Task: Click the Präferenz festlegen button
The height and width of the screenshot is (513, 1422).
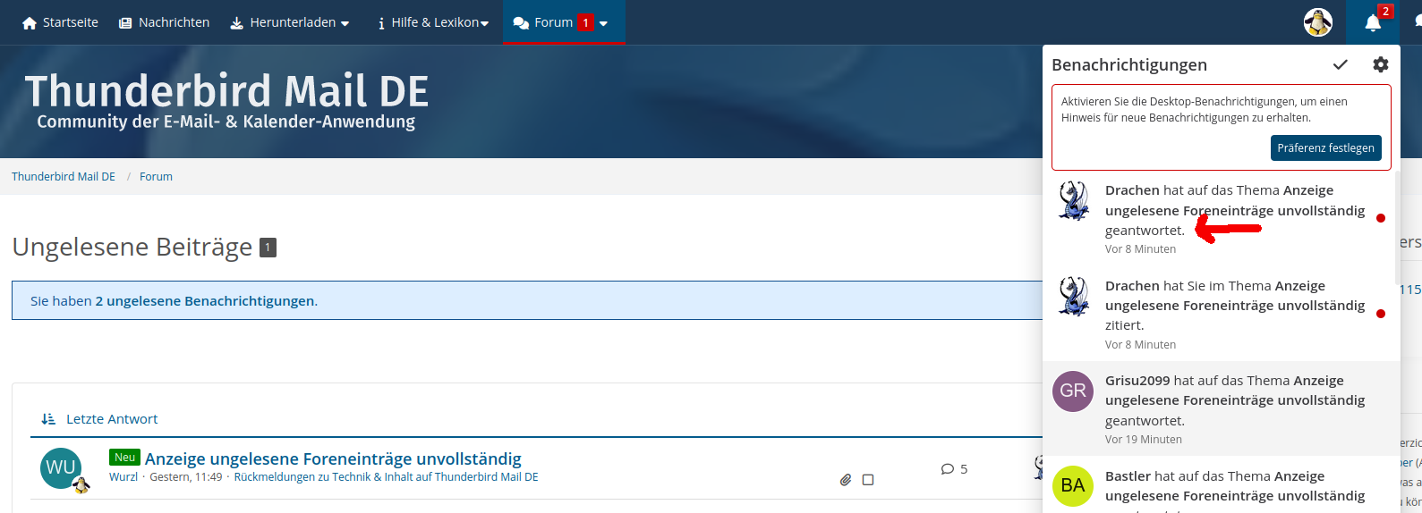Action: click(x=1325, y=148)
